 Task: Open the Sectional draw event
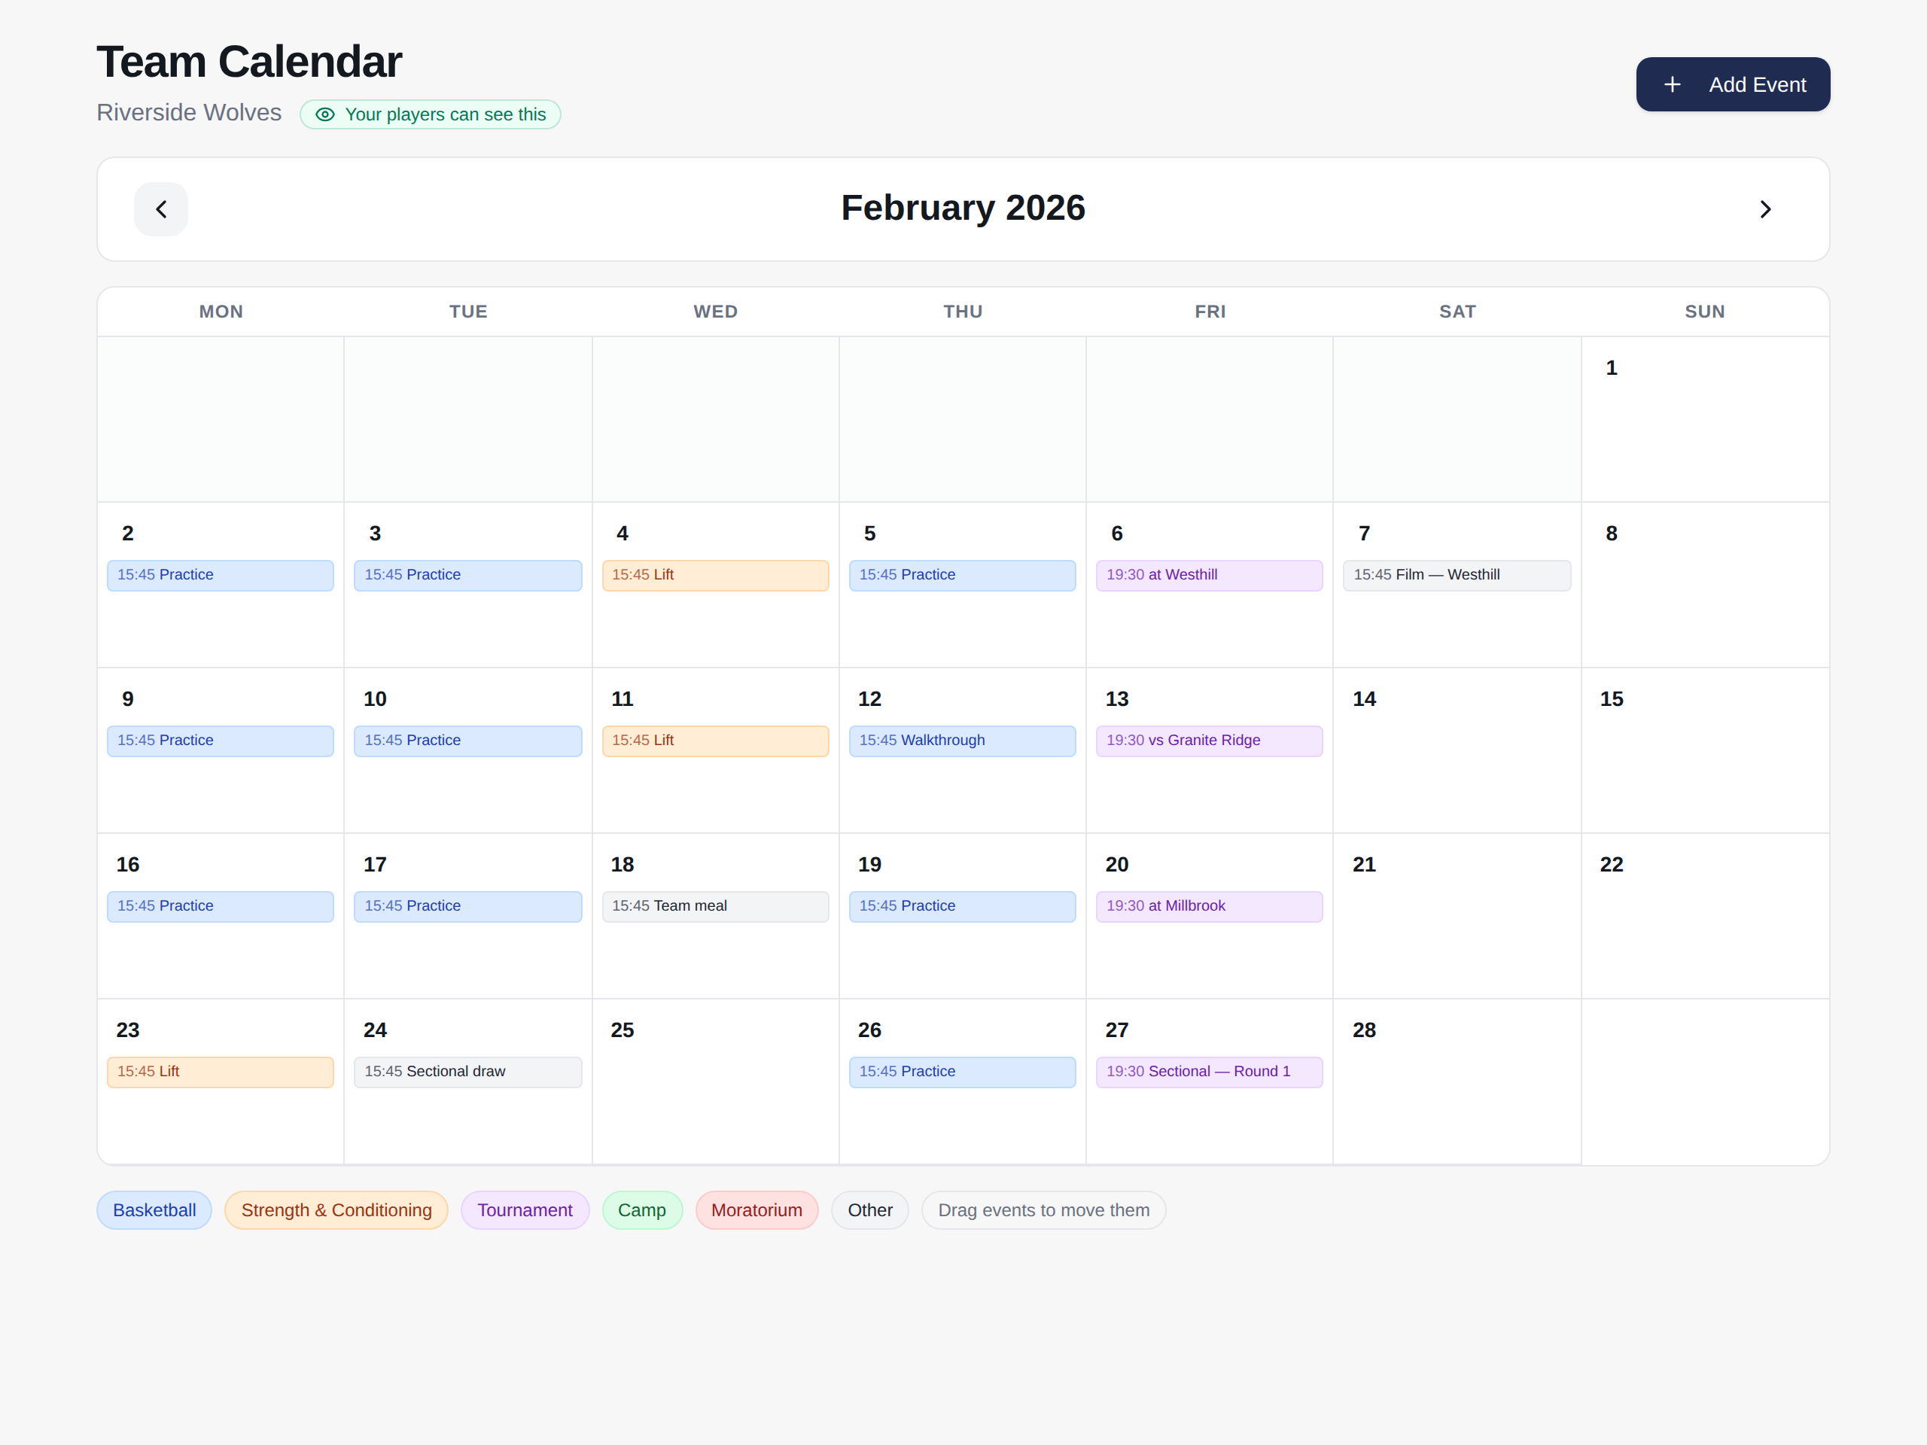(x=467, y=1072)
